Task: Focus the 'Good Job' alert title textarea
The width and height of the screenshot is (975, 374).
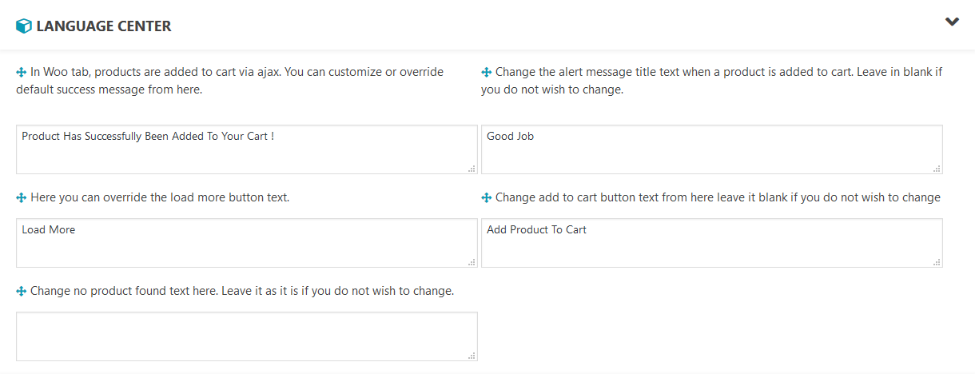Action: [712, 149]
